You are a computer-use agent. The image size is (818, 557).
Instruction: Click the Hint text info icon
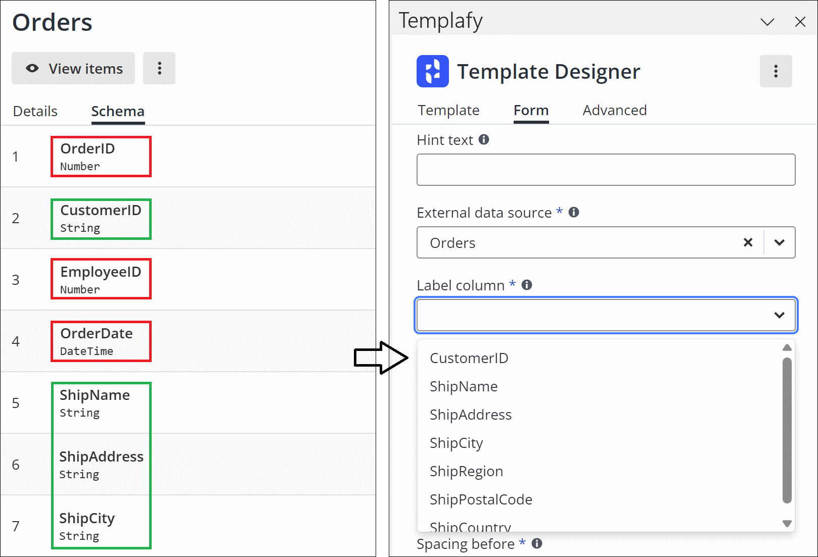(x=484, y=139)
